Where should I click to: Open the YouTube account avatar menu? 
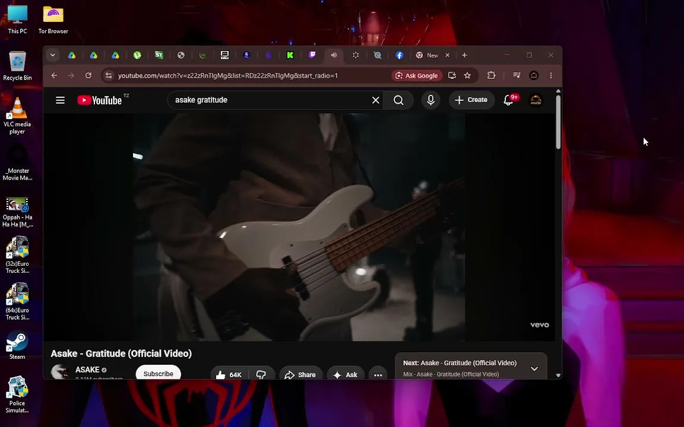pyautogui.click(x=536, y=100)
